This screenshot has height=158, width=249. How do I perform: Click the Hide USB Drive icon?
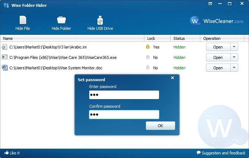click(x=100, y=20)
